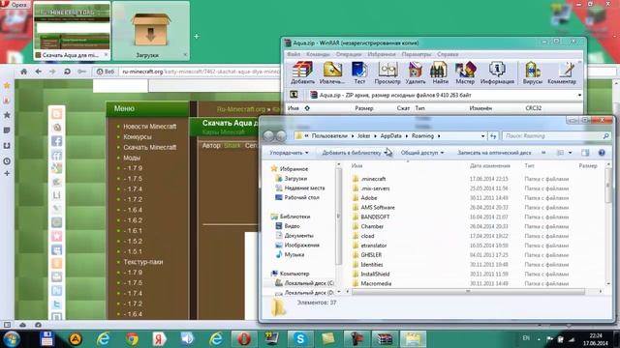Click WinRAR Add (Добавить) toolbar icon
Viewport: 620px width, 348px height.
click(x=302, y=72)
